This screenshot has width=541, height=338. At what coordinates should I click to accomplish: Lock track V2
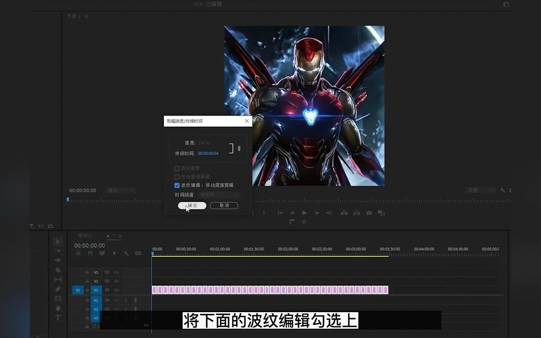pos(87,281)
